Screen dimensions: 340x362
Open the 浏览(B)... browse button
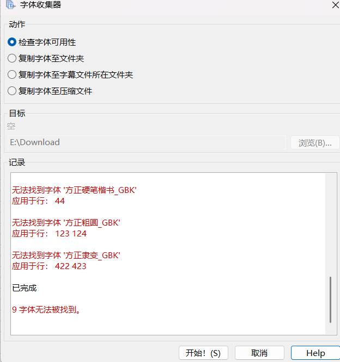pyautogui.click(x=315, y=142)
